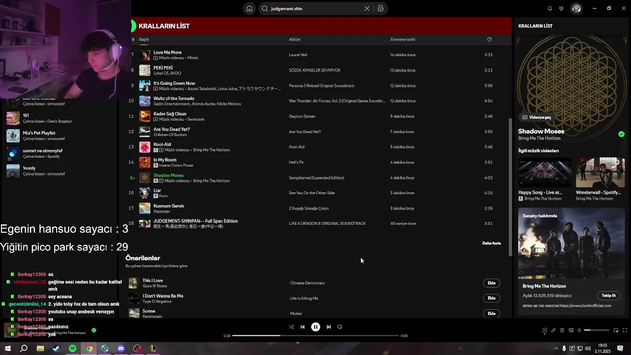Click 'Daha fazla' to show more tracks

coord(491,243)
